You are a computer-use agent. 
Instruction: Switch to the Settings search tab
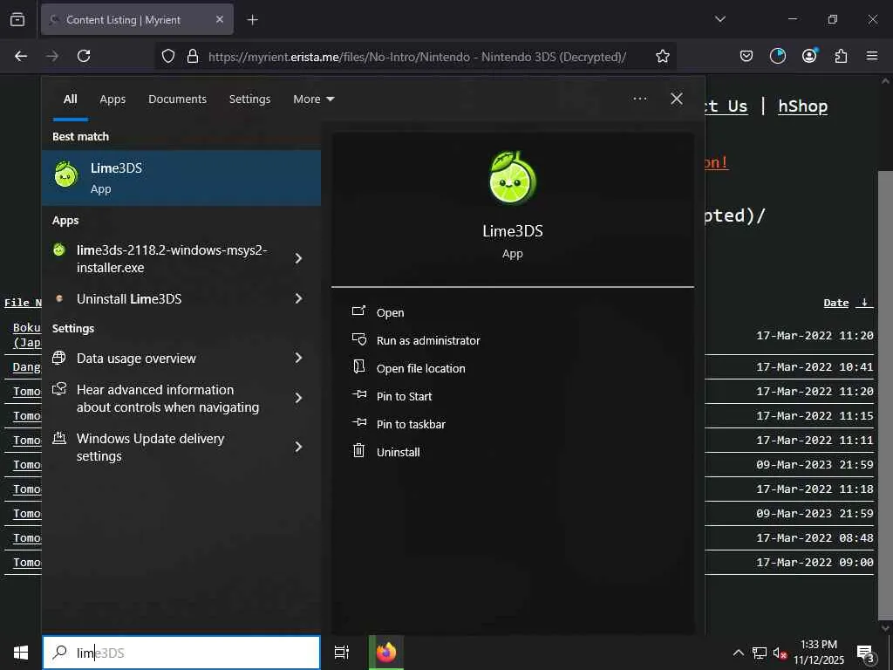click(249, 99)
